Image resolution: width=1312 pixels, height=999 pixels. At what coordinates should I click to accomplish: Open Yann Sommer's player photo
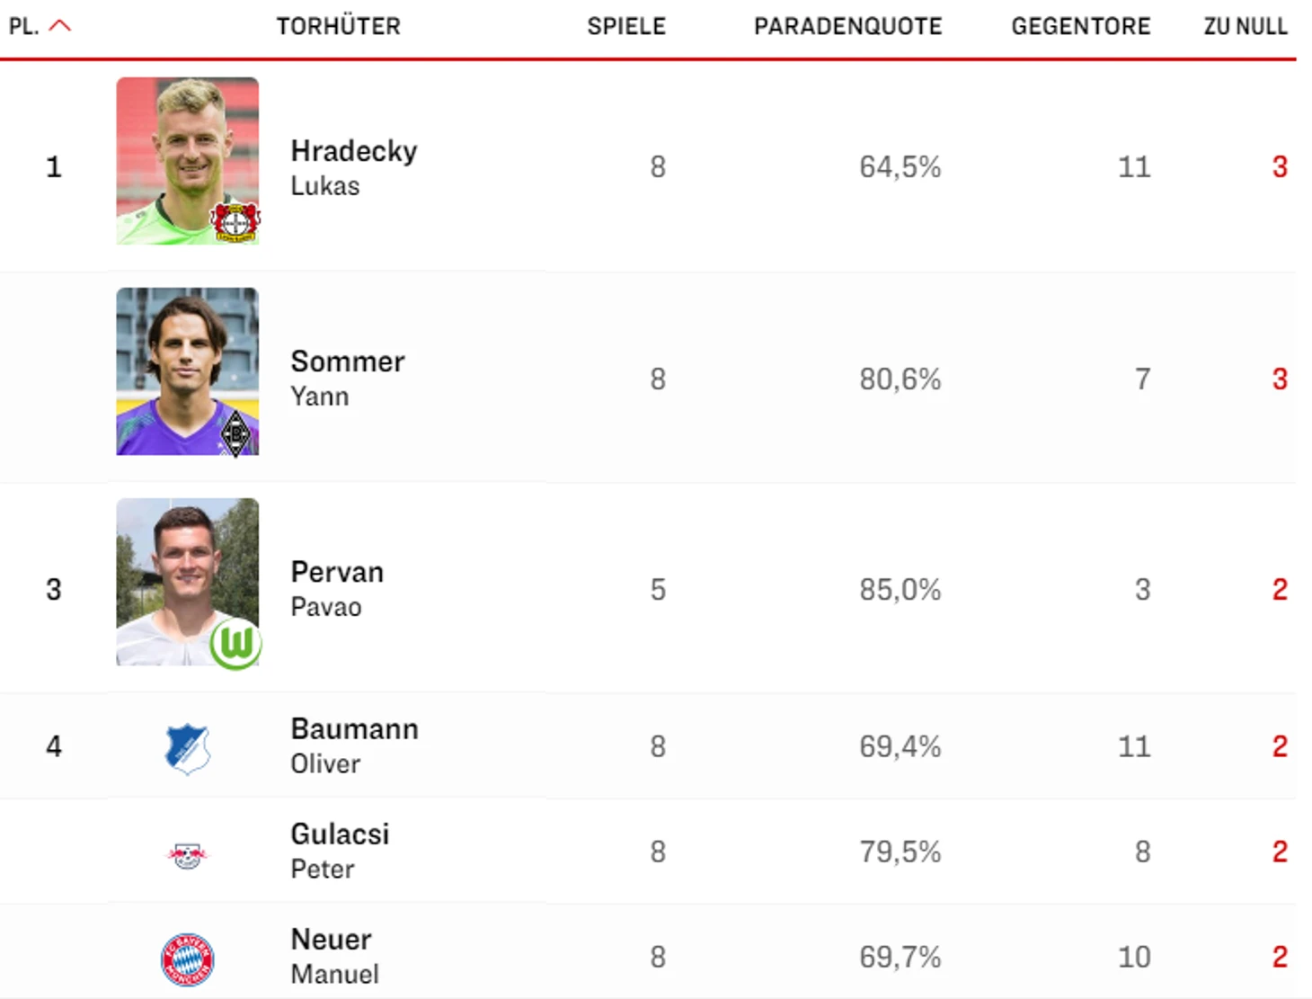[188, 371]
